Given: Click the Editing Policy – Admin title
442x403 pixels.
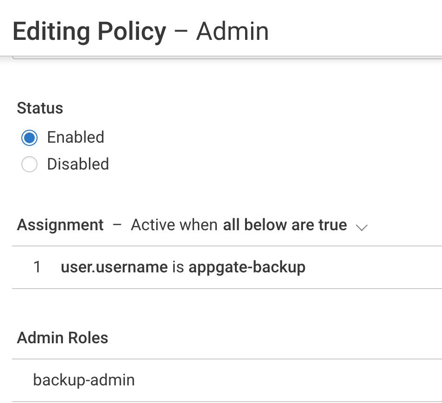Looking at the screenshot, I should (140, 31).
